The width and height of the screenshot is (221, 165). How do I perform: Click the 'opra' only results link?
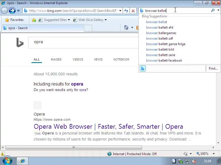83,90
